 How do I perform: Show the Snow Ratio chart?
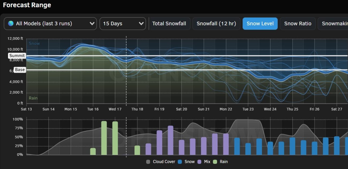click(298, 23)
